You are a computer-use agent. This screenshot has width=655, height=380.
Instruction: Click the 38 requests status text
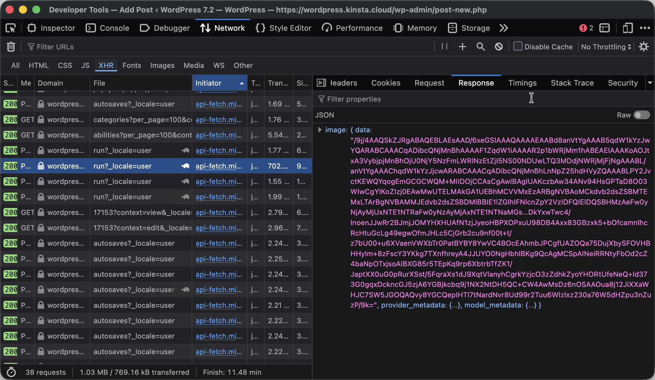coord(46,372)
